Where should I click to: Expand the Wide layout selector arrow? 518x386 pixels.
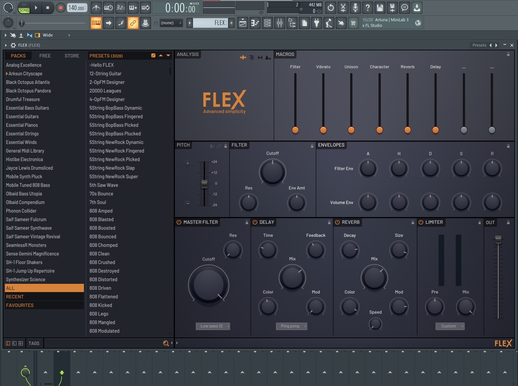point(69,35)
